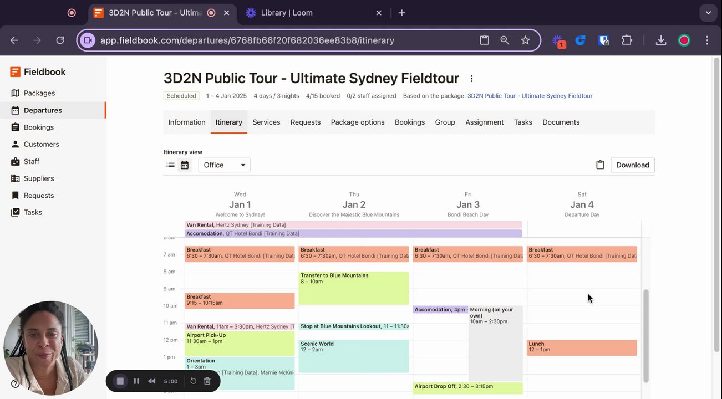Viewport: 722px width, 399px height.
Task: Click the Download button
Action: click(x=633, y=165)
